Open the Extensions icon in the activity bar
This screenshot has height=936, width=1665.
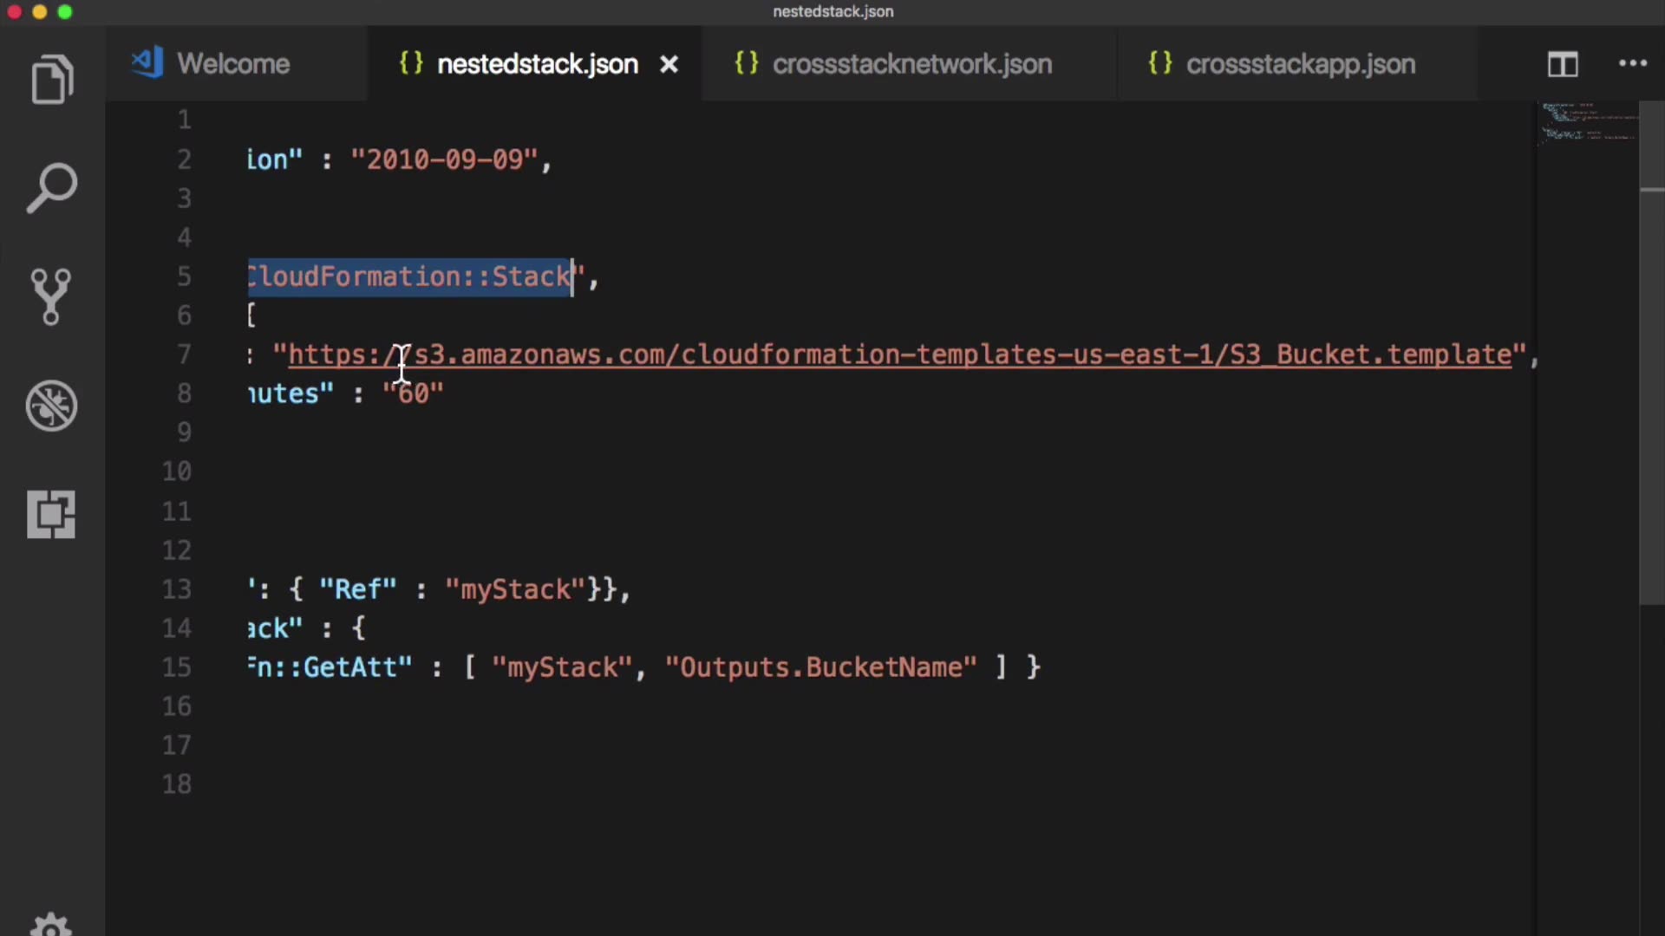pyautogui.click(x=51, y=514)
